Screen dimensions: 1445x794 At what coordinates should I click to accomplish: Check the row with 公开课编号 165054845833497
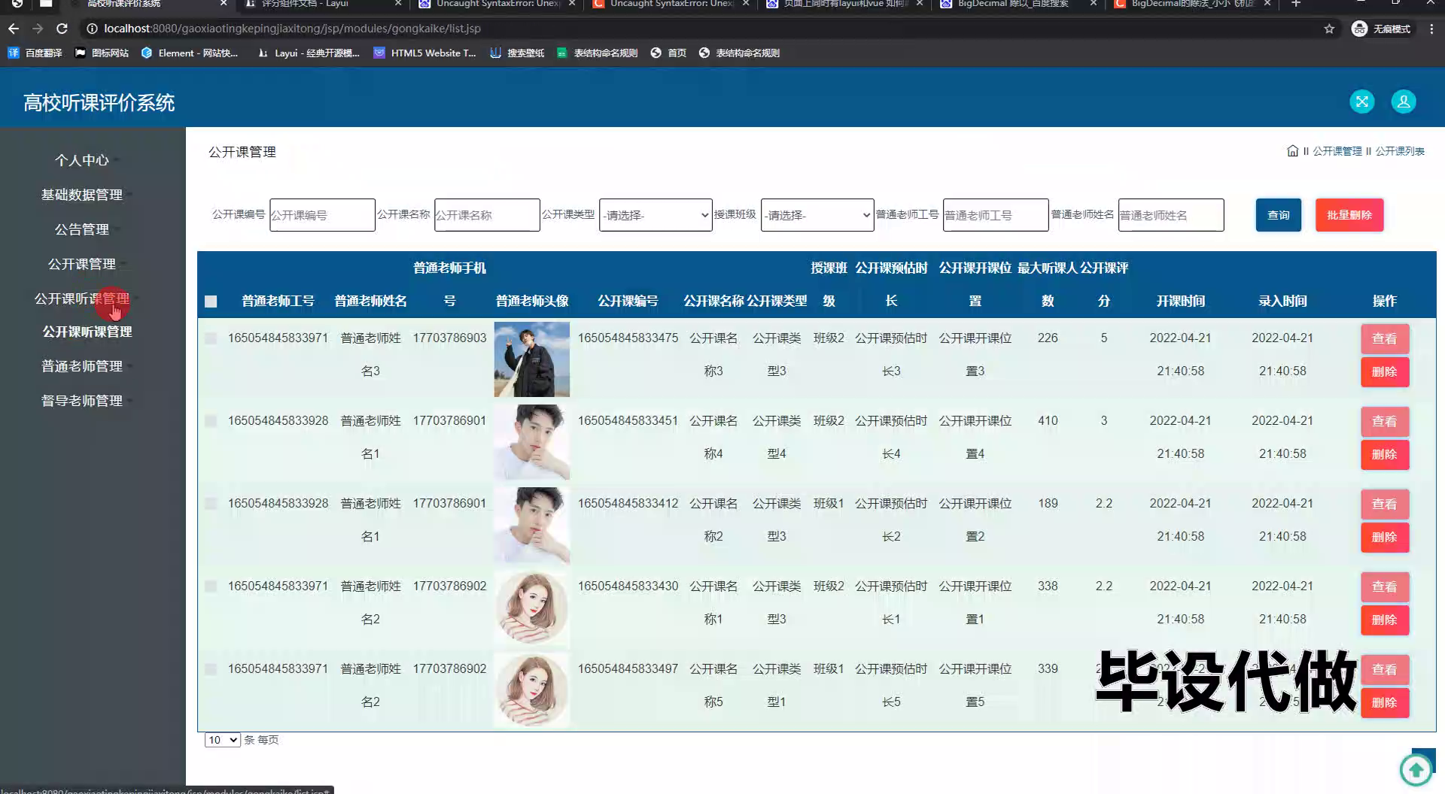point(211,669)
